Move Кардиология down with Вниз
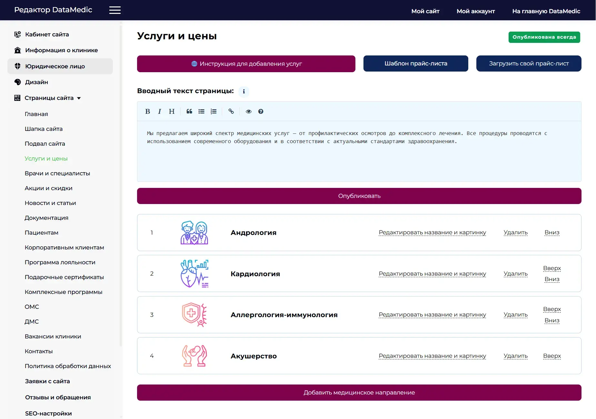The image size is (596, 419). (552, 279)
